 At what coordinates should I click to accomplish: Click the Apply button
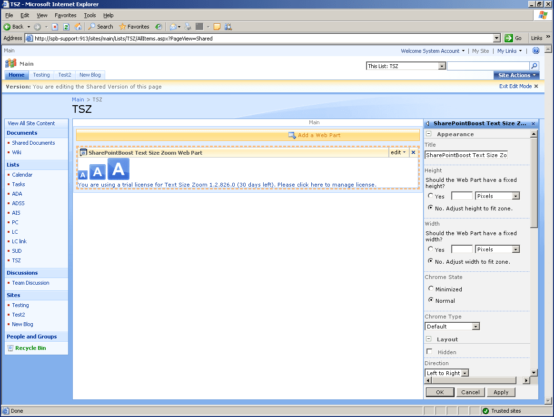point(501,392)
